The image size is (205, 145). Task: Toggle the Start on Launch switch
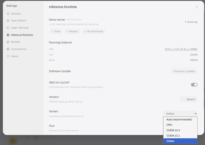194,85
